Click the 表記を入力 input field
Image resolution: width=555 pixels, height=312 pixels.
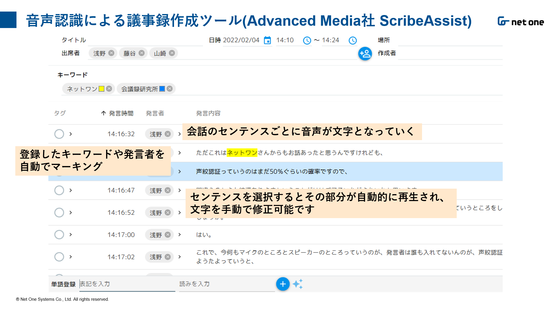click(x=127, y=284)
